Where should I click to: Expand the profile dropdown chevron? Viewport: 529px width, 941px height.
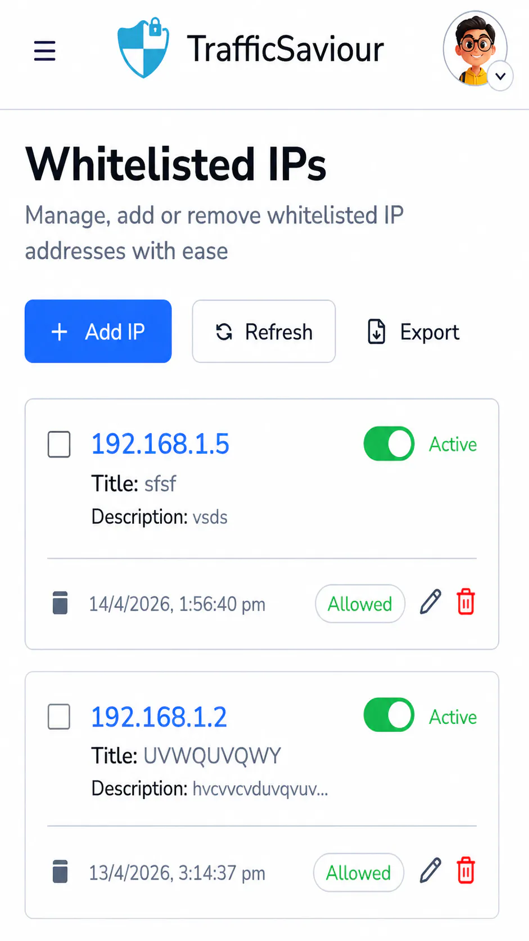(x=500, y=77)
